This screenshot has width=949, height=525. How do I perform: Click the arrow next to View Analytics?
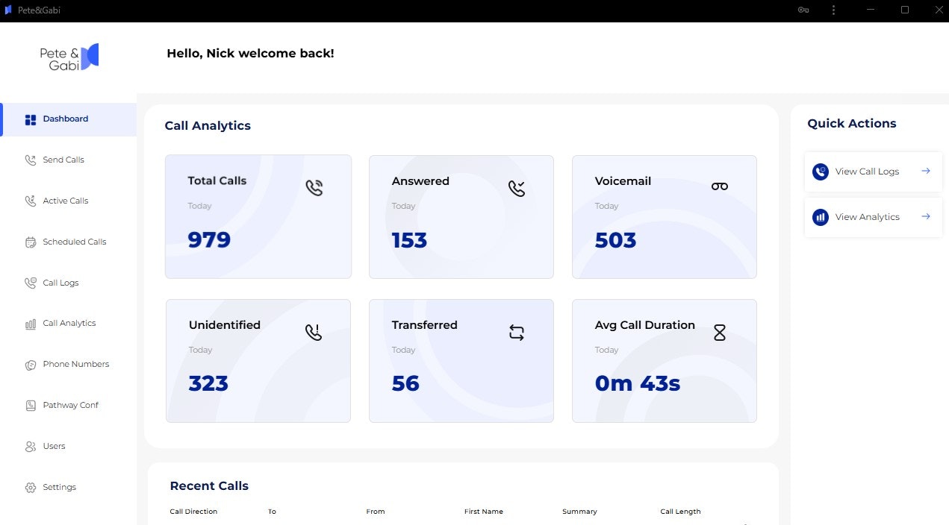tap(926, 216)
